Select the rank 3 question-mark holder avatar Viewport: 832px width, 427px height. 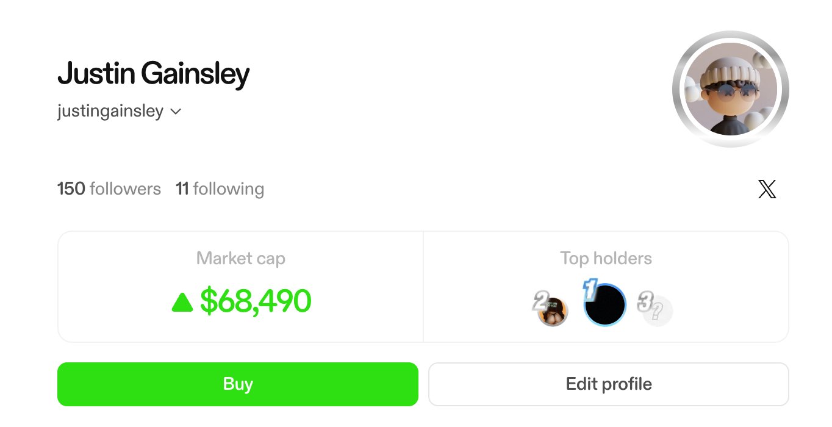[659, 313]
